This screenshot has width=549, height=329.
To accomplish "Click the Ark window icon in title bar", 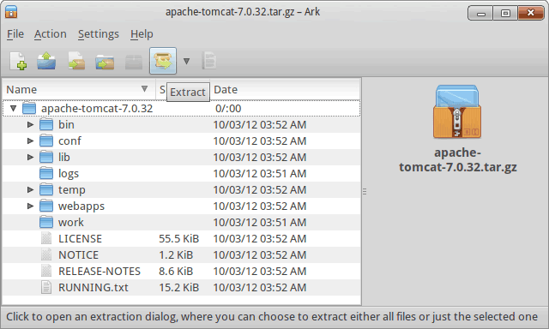I will pyautogui.click(x=11, y=12).
